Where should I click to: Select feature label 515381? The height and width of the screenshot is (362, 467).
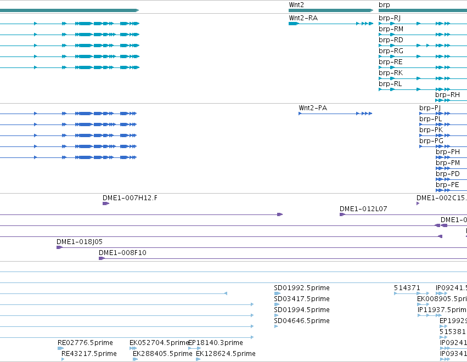[452, 332]
